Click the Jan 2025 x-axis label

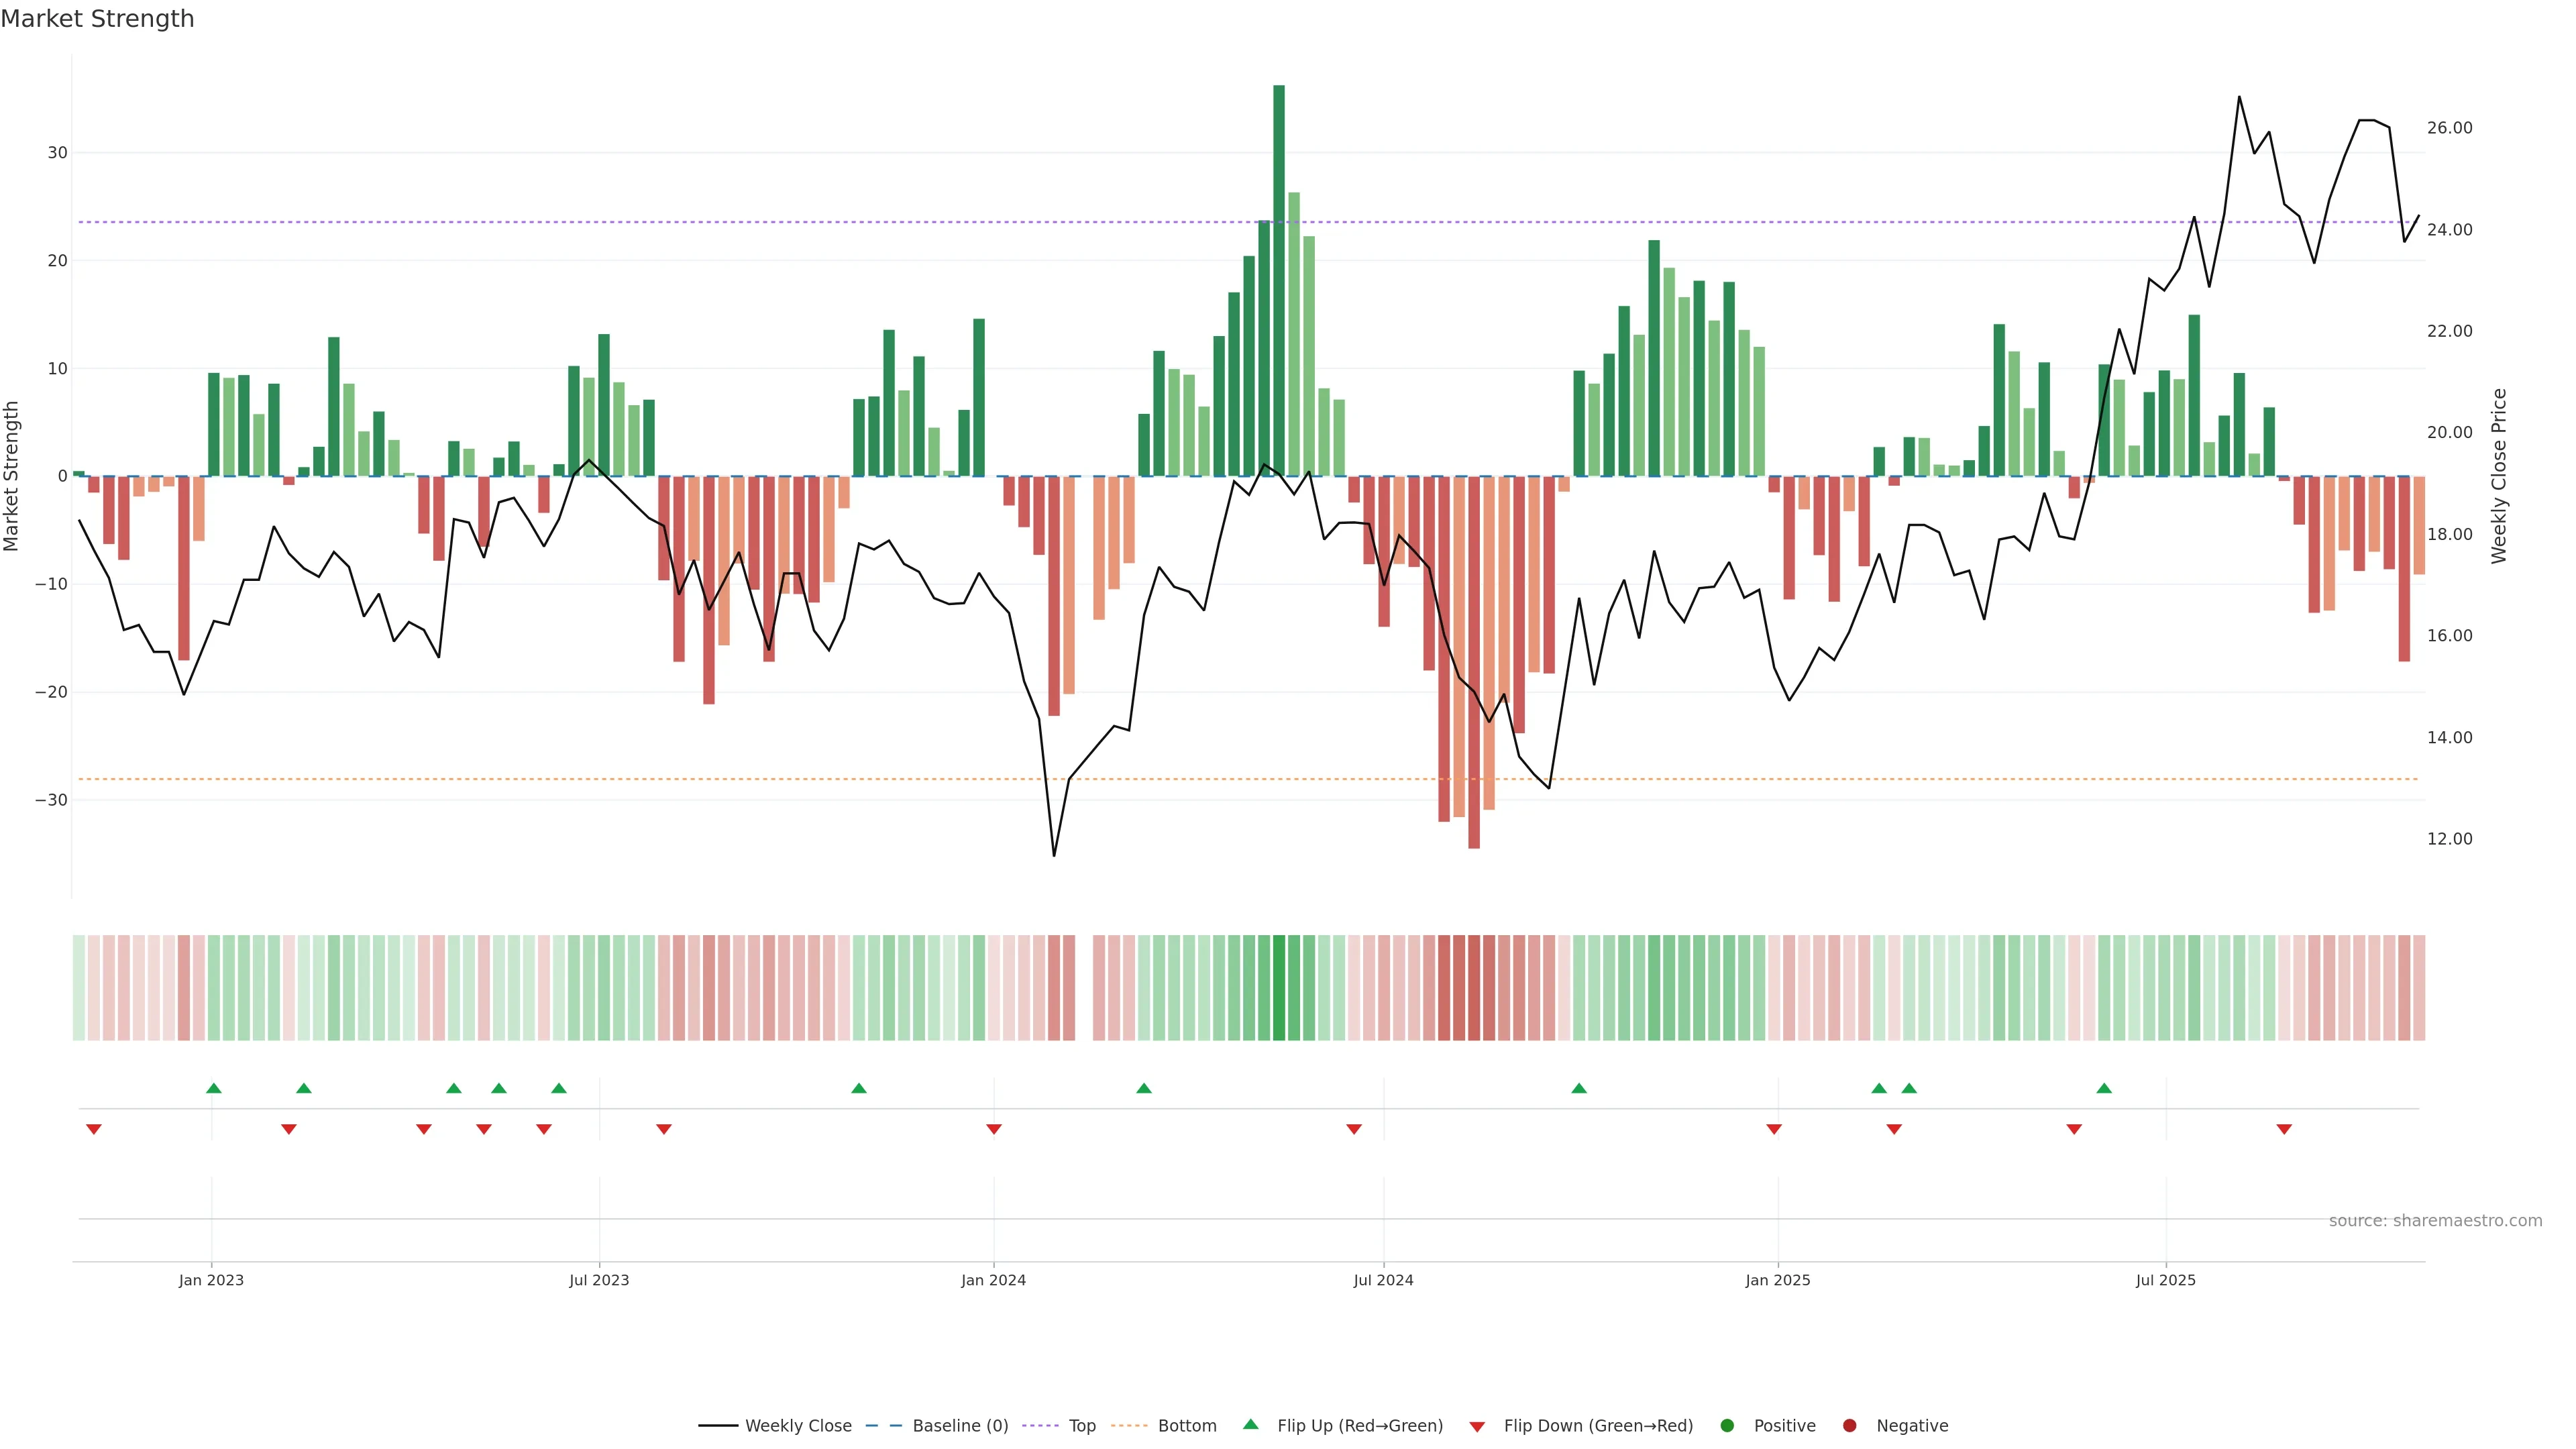click(1778, 1280)
